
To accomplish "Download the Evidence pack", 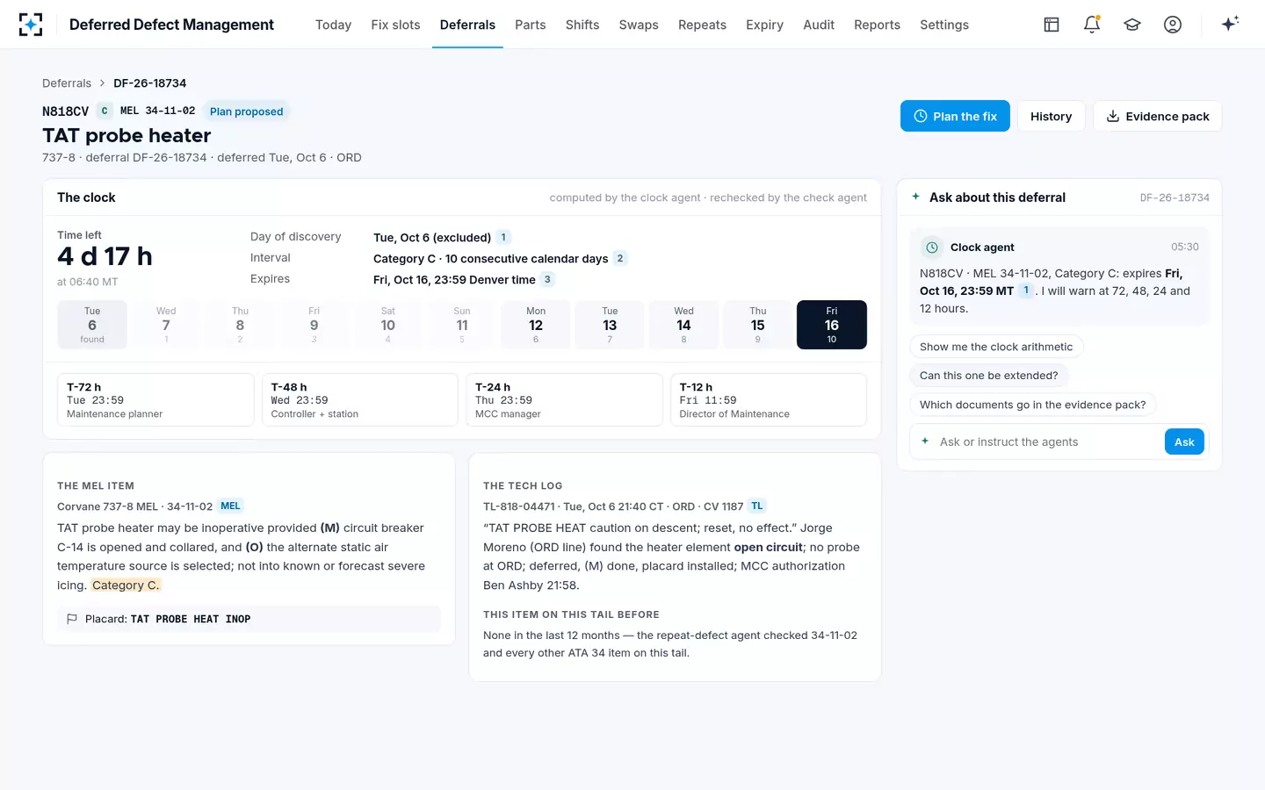I will tap(1157, 116).
